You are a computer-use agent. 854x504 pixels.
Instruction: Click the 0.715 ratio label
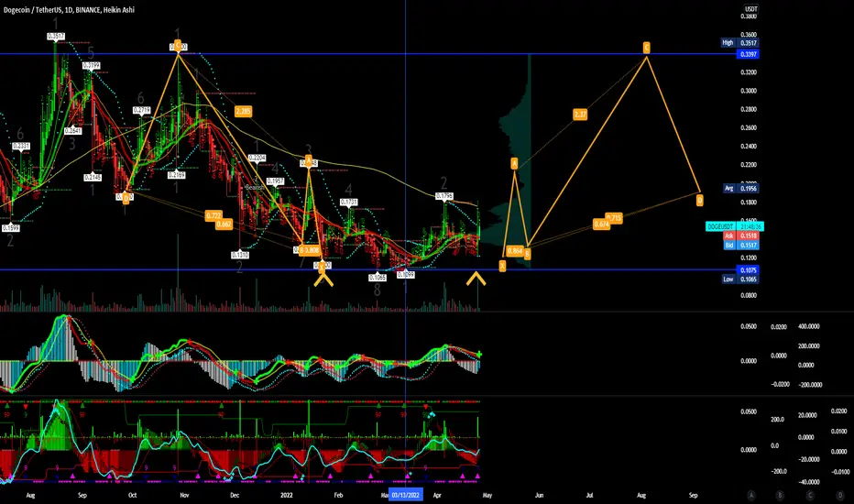point(614,218)
